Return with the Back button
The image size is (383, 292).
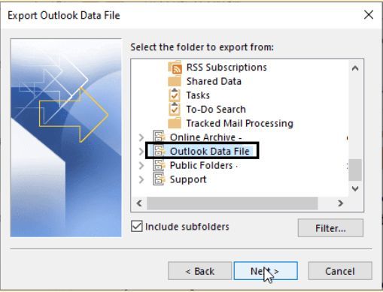coord(200,271)
